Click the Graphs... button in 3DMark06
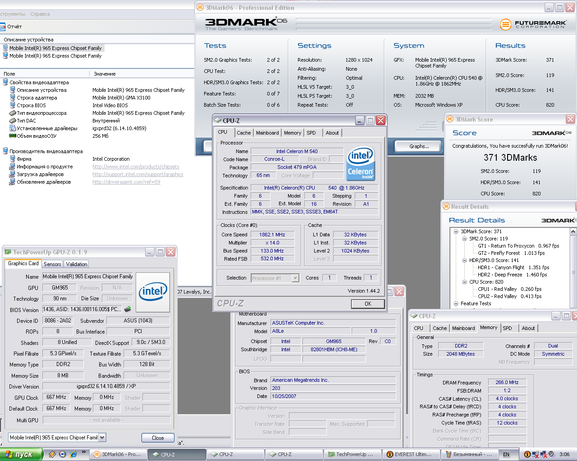 coord(419,146)
